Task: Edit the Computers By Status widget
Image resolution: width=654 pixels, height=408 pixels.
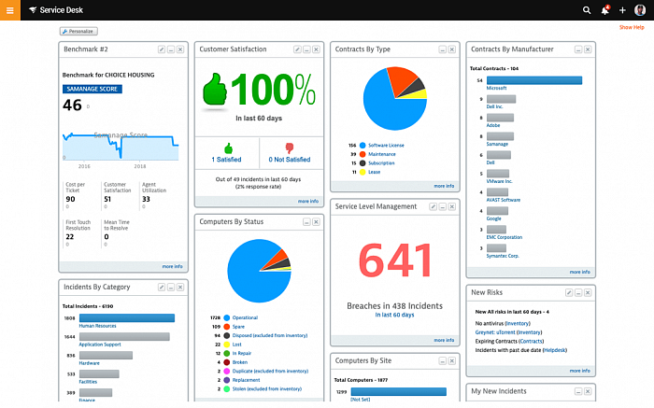Action: tap(296, 221)
